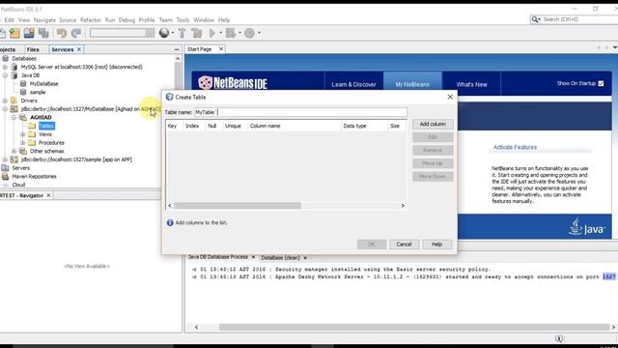Select the Tables folder in tree
618x348 pixels.
pos(46,126)
